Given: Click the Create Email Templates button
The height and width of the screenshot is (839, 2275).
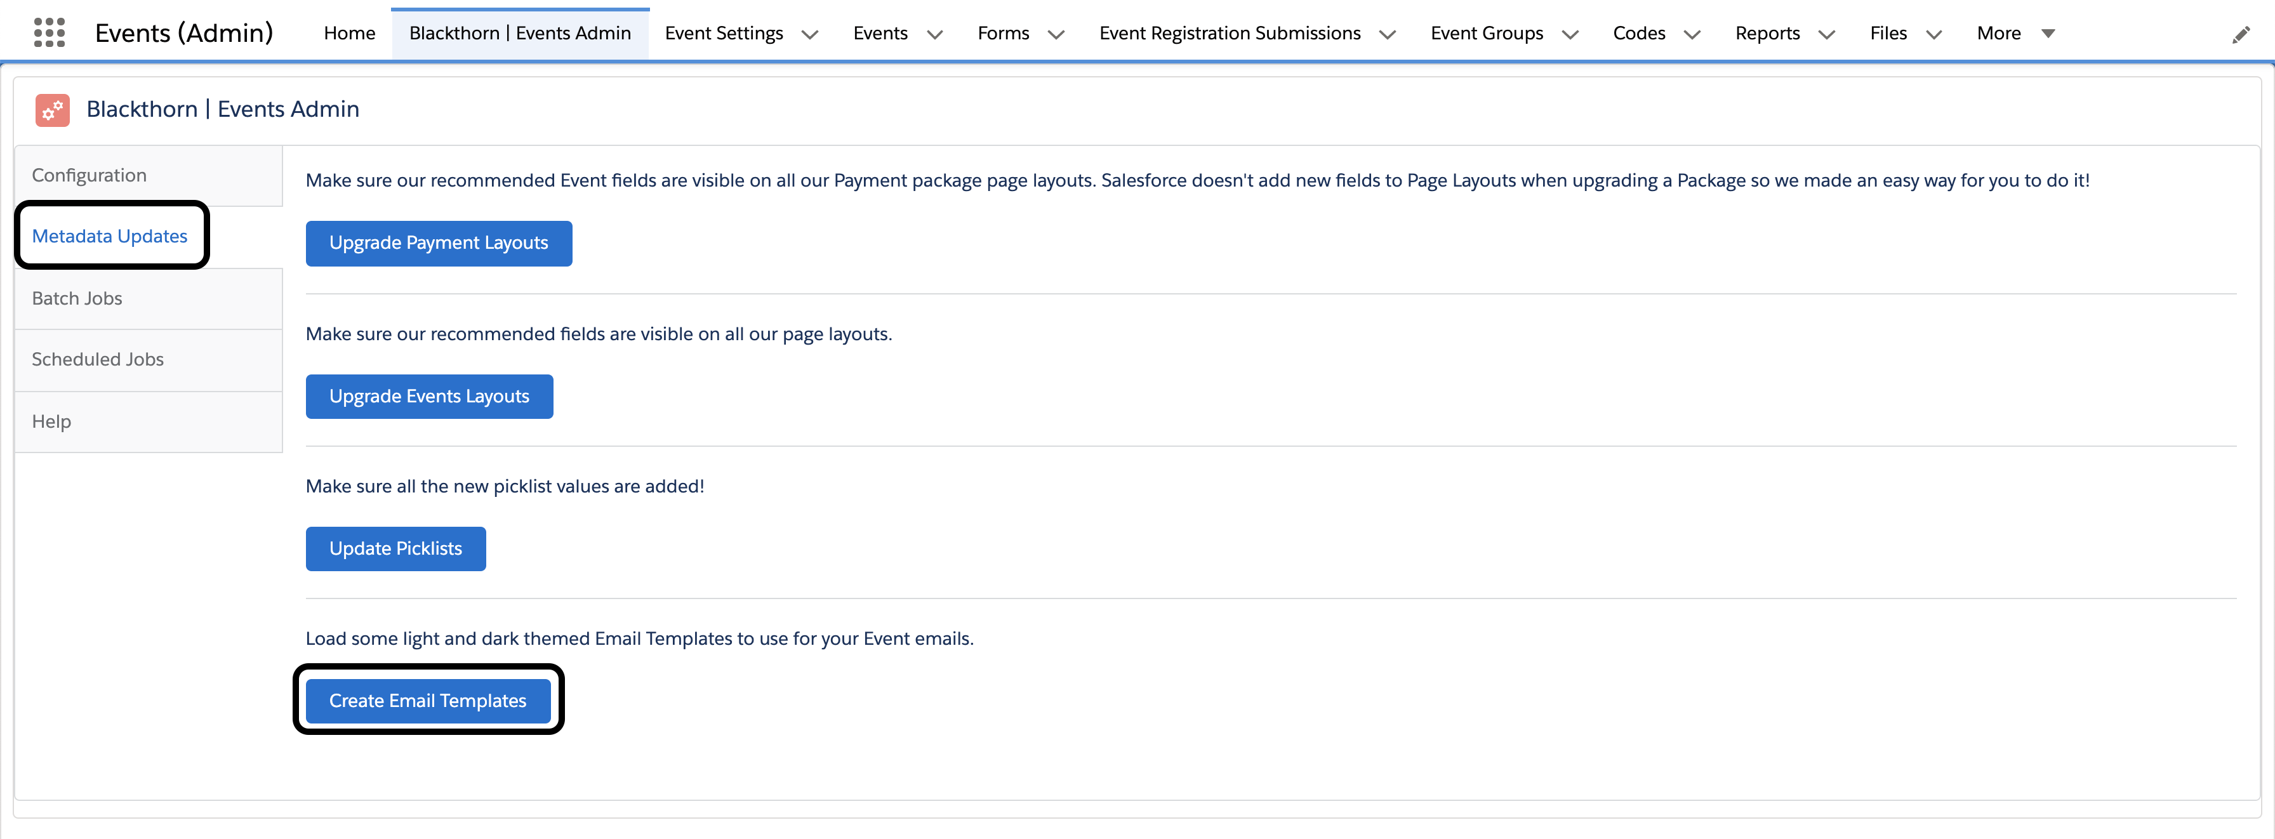Looking at the screenshot, I should pyautogui.click(x=427, y=701).
